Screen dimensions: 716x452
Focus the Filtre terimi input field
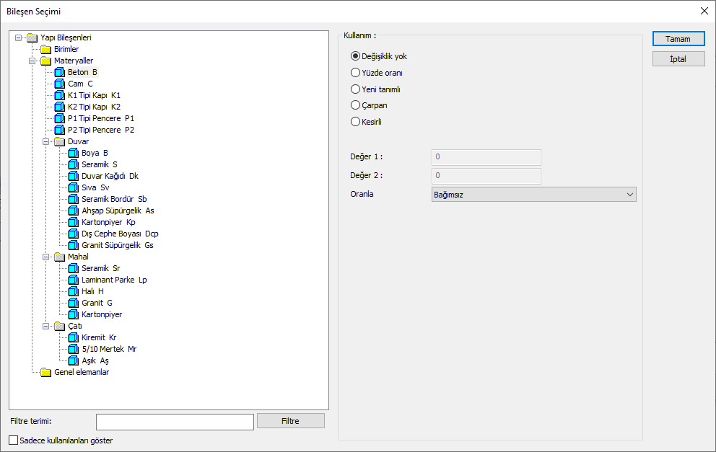[175, 422]
